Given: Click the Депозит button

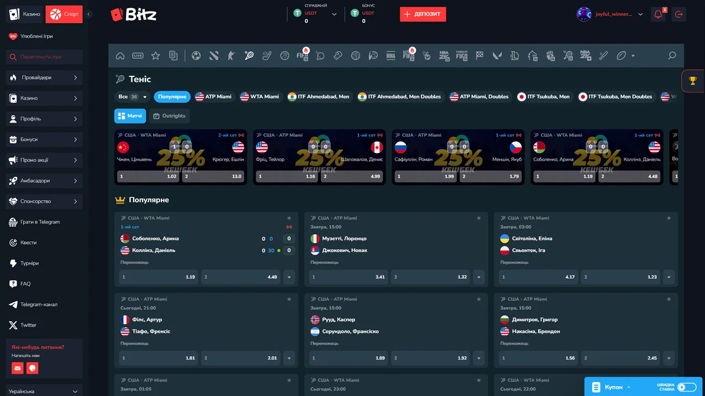Looking at the screenshot, I should [423, 14].
